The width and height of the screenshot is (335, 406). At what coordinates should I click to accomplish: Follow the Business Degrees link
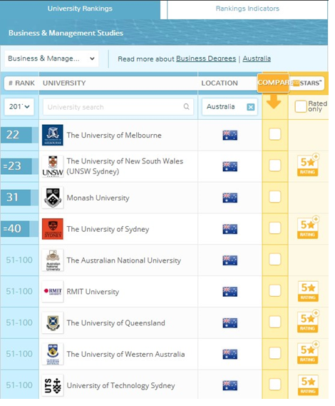206,59
